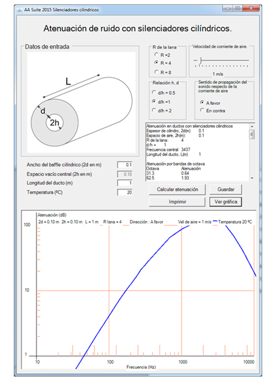Click the 'Frecuencia (Hz)' axis label
The width and height of the screenshot is (276, 381).
(x=141, y=367)
